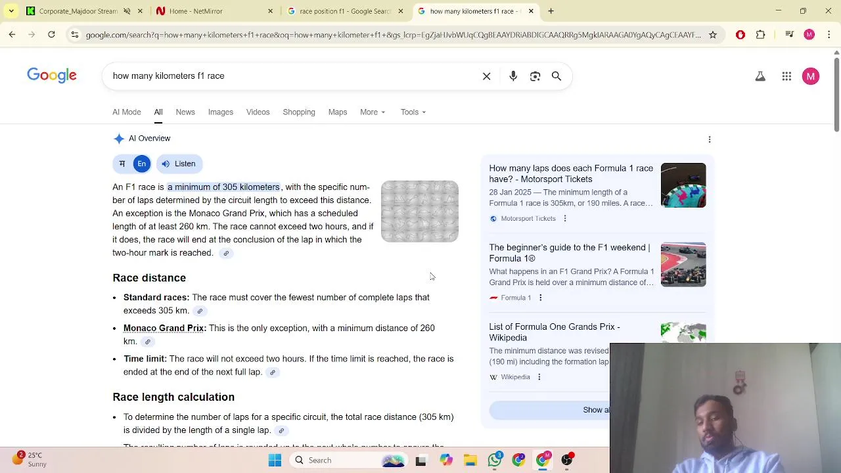Click the Windows taskbar Search box
The width and height of the screenshot is (841, 473).
(x=348, y=461)
